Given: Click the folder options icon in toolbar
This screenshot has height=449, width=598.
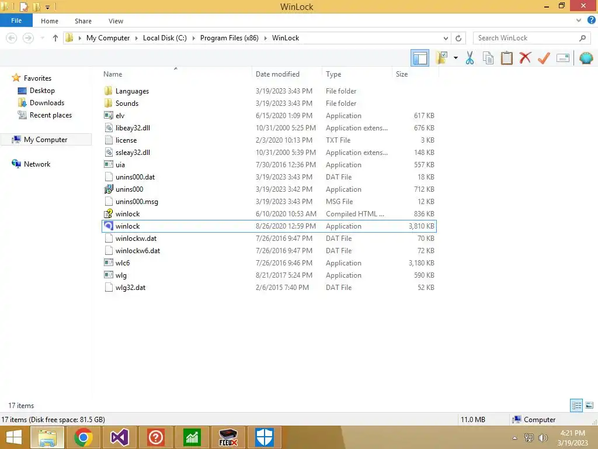Looking at the screenshot, I should [x=441, y=58].
